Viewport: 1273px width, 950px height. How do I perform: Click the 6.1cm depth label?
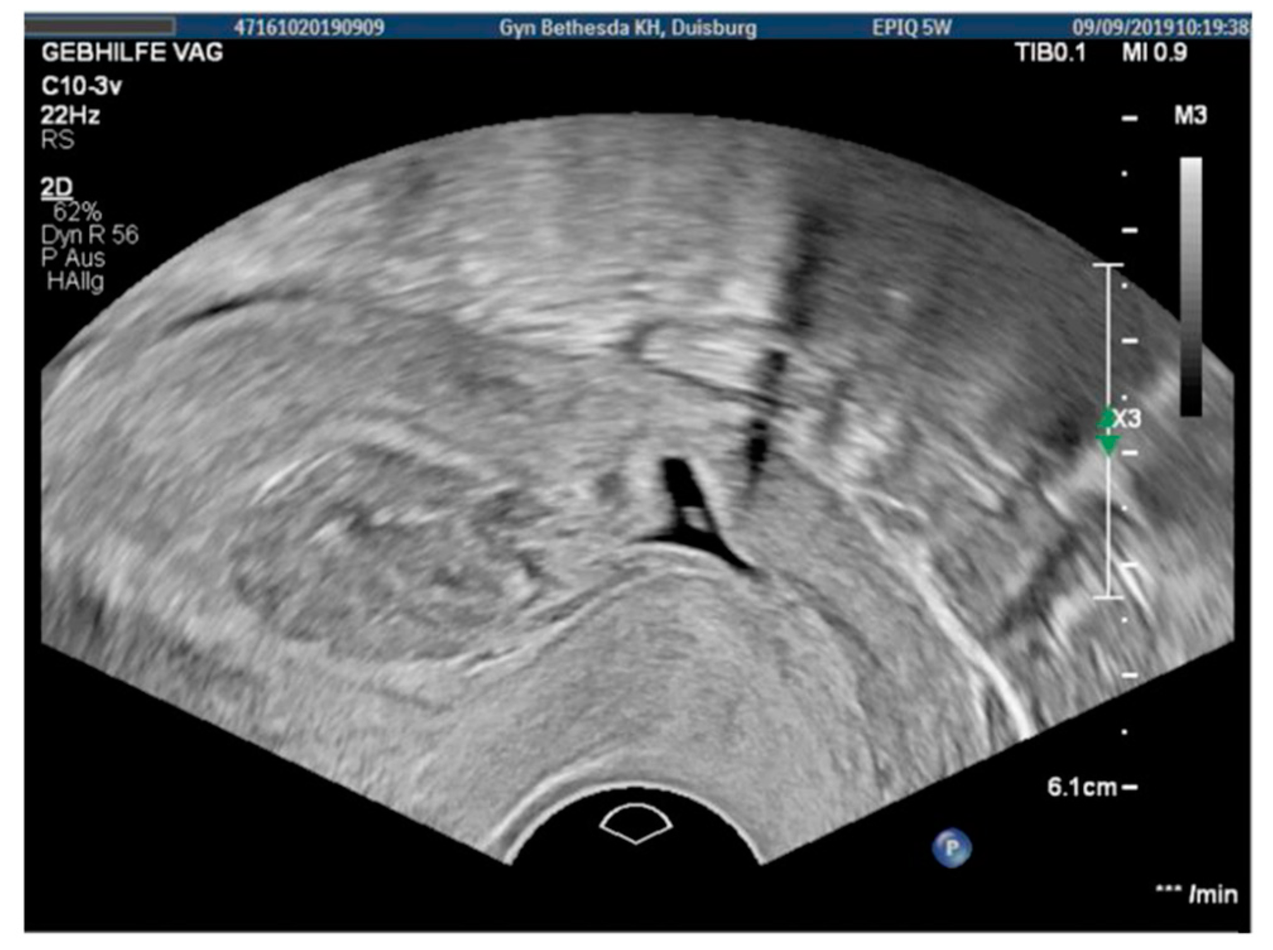point(1082,787)
